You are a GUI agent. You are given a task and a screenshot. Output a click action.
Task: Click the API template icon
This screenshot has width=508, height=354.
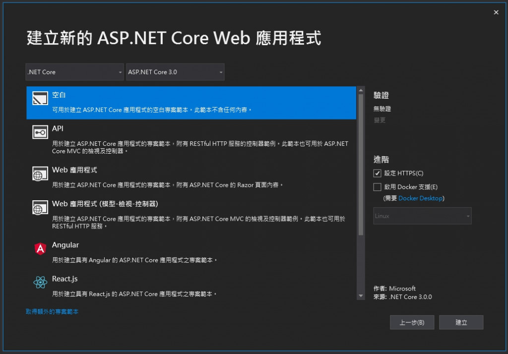(40, 132)
